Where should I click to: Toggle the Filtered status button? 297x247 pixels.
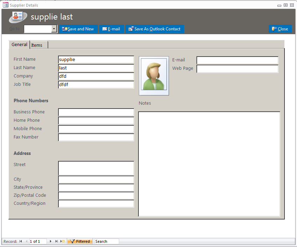tap(80, 241)
